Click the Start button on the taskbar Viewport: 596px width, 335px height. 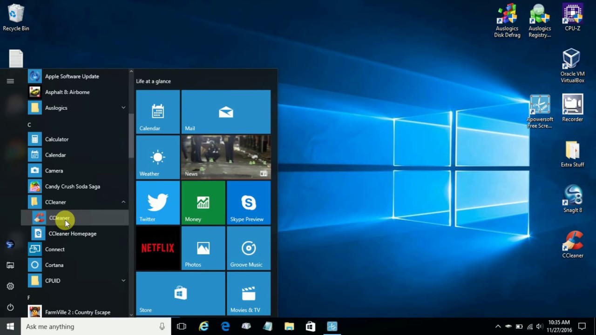[x=10, y=327]
